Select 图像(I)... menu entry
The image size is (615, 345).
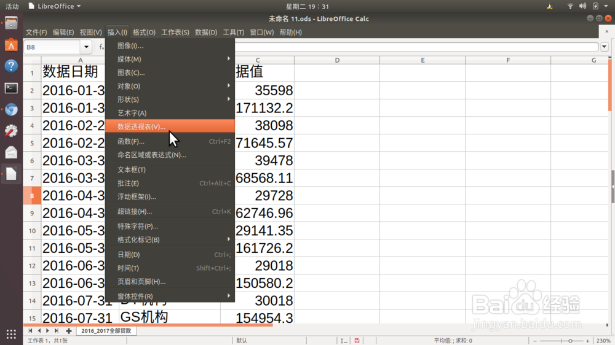[x=170, y=46]
